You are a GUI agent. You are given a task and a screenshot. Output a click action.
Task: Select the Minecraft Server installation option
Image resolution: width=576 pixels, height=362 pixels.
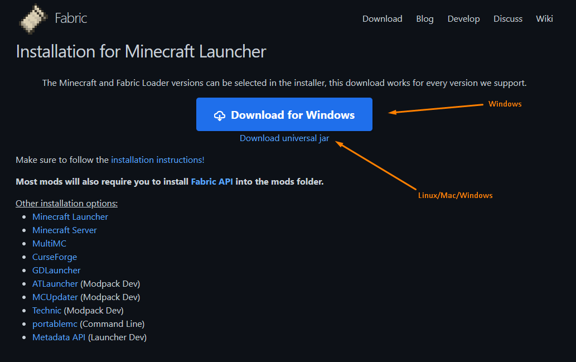point(64,230)
